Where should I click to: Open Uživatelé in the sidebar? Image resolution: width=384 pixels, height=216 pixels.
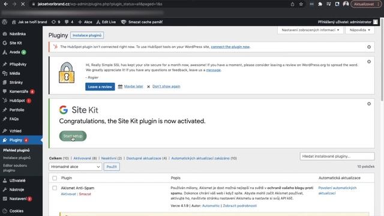click(17, 181)
